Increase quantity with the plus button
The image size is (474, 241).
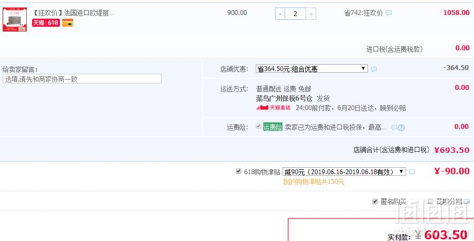[311, 14]
